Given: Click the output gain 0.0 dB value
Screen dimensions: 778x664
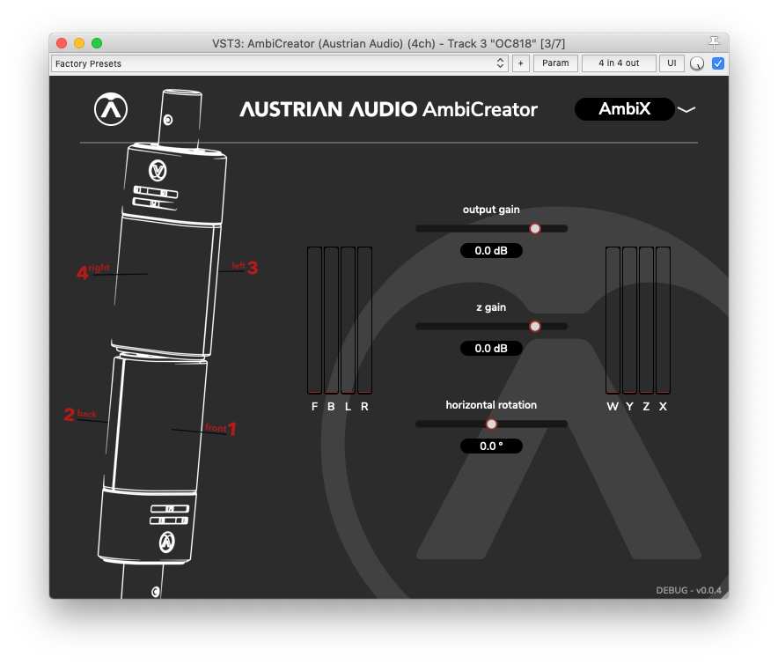Looking at the screenshot, I should [491, 251].
